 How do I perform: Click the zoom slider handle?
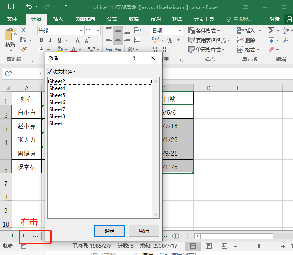tap(259, 246)
